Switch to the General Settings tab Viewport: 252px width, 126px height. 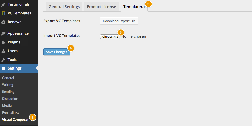click(x=64, y=7)
